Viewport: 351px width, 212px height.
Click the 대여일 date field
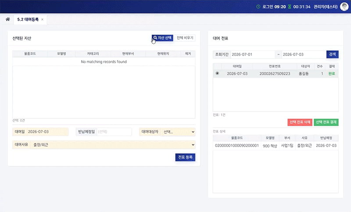47,132
